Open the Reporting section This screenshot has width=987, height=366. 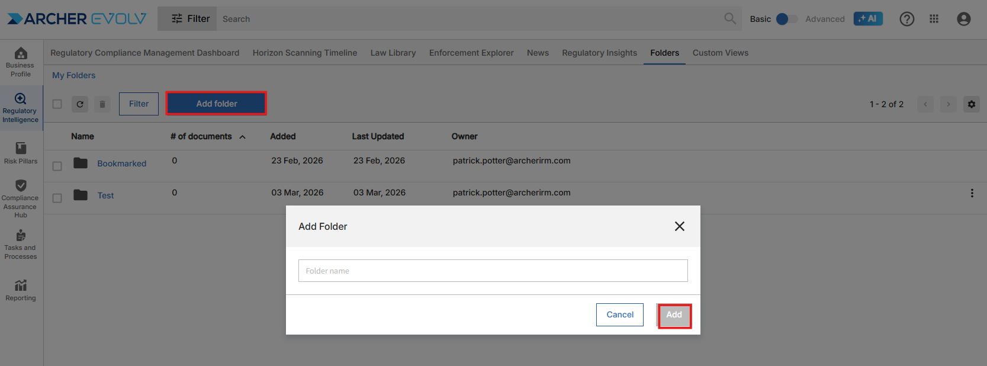pyautogui.click(x=21, y=290)
